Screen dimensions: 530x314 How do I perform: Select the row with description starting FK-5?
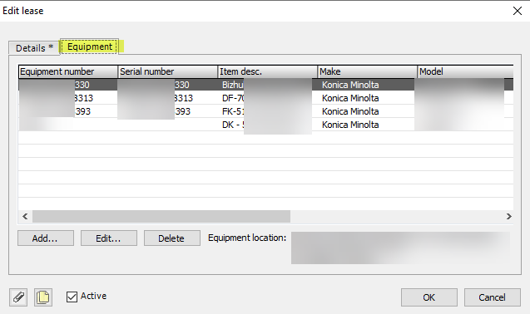tap(265, 111)
